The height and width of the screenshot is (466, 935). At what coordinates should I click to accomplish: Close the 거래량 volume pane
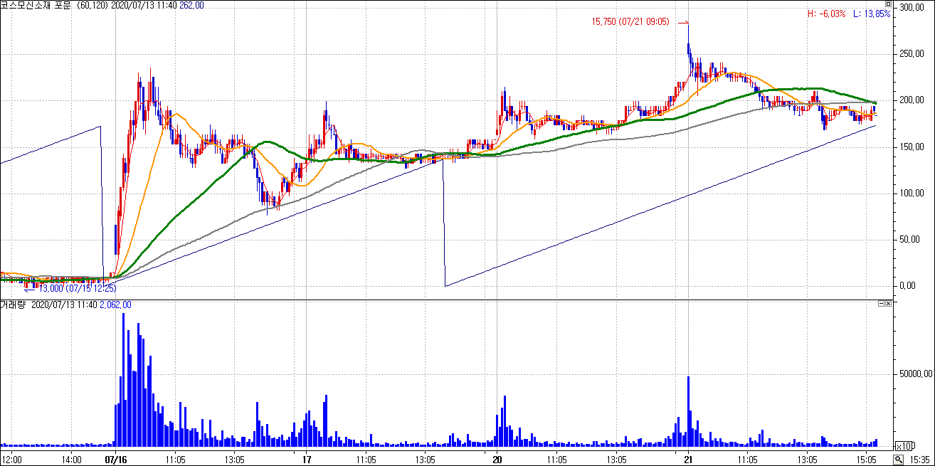point(888,304)
